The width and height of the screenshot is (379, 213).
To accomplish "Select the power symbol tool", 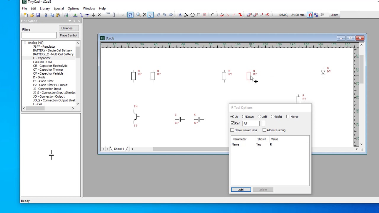I will coord(93,15).
